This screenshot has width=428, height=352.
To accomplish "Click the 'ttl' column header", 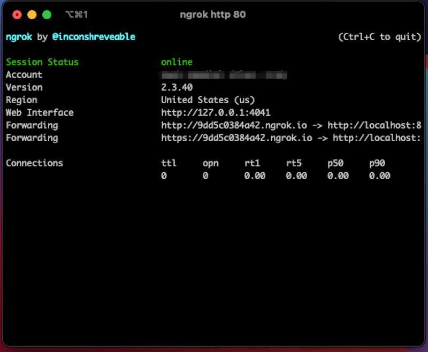I will [x=169, y=163].
